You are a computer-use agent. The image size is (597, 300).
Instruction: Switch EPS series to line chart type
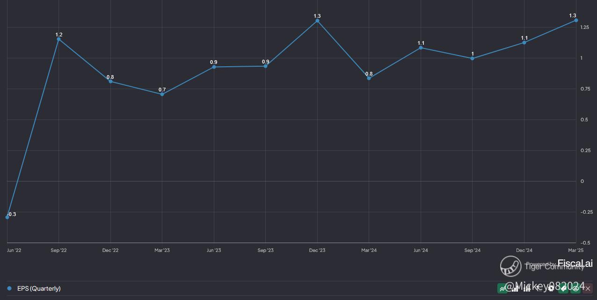coord(503,288)
